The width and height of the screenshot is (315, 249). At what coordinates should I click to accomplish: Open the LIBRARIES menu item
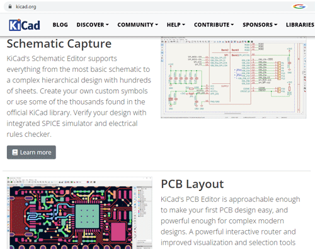pos(300,25)
